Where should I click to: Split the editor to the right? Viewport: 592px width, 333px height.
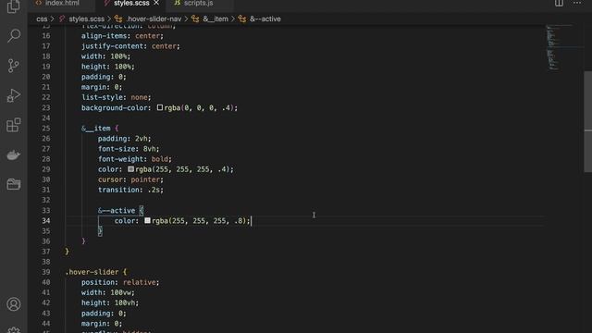click(559, 3)
